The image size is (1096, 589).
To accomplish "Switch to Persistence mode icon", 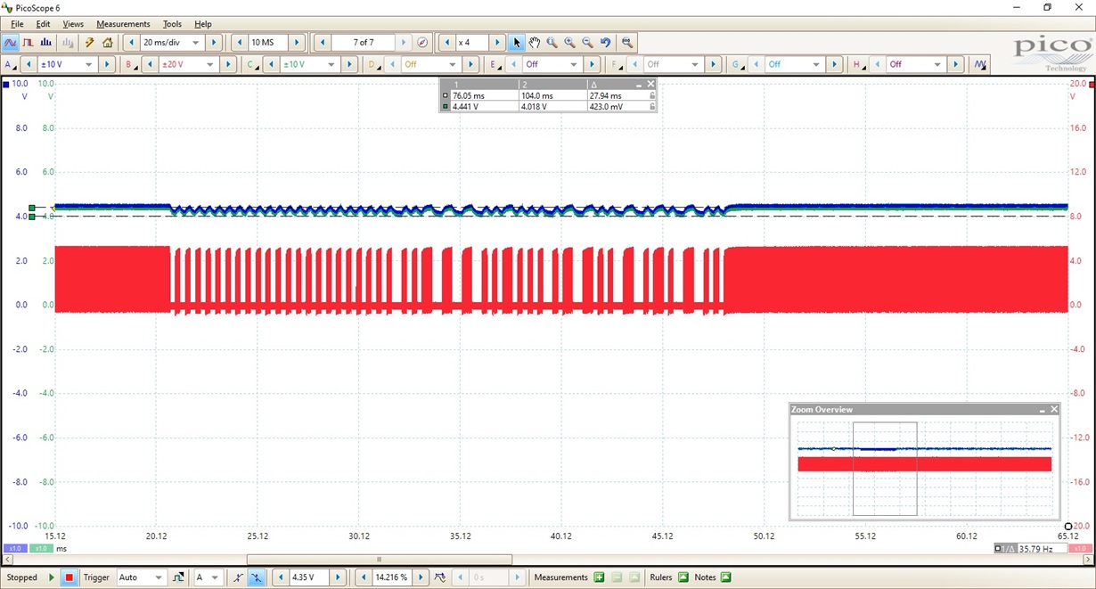I will click(29, 42).
